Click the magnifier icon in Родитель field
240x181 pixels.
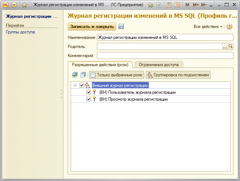[x=231, y=47]
